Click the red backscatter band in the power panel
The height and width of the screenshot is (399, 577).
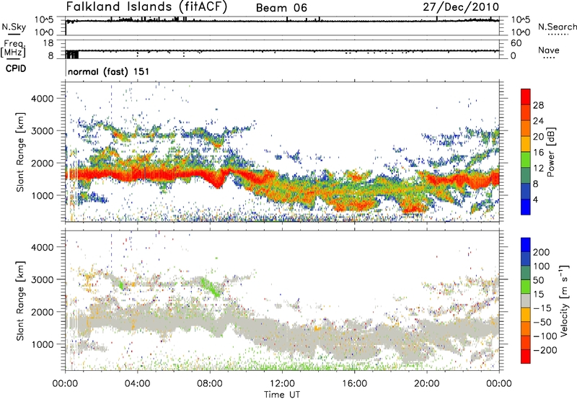click(x=147, y=174)
